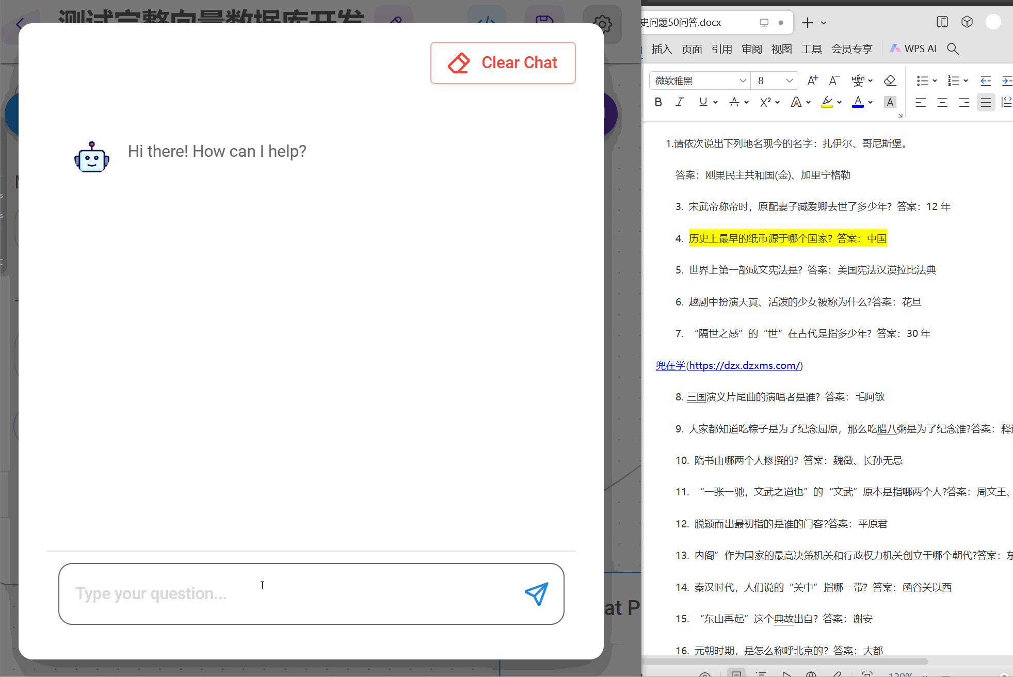1013x677 pixels.
Task: Apply center text alignment
Action: (942, 102)
